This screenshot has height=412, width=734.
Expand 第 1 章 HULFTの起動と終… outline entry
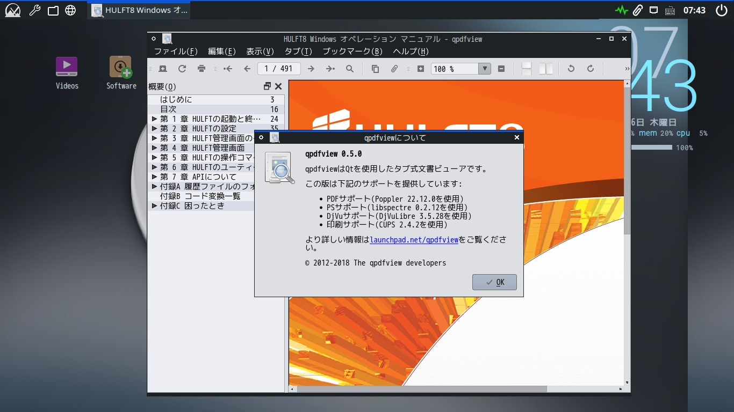point(154,119)
